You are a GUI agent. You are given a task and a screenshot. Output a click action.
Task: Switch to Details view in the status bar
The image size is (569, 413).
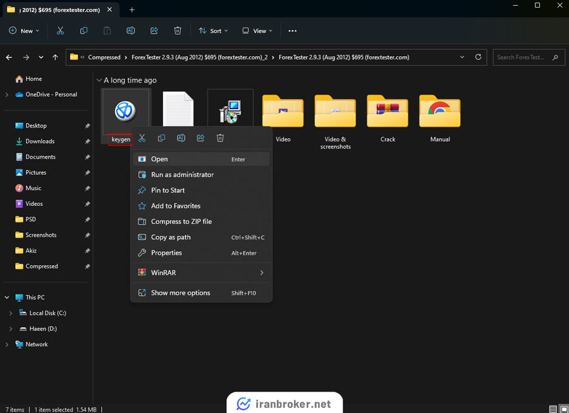tap(553, 409)
